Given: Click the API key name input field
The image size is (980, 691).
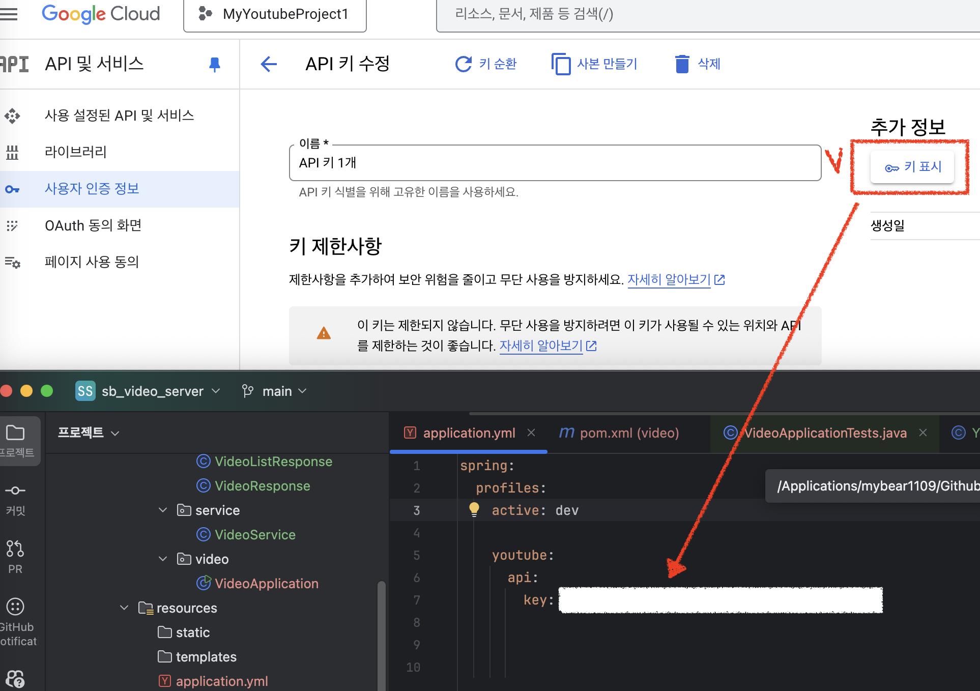Looking at the screenshot, I should click(555, 163).
